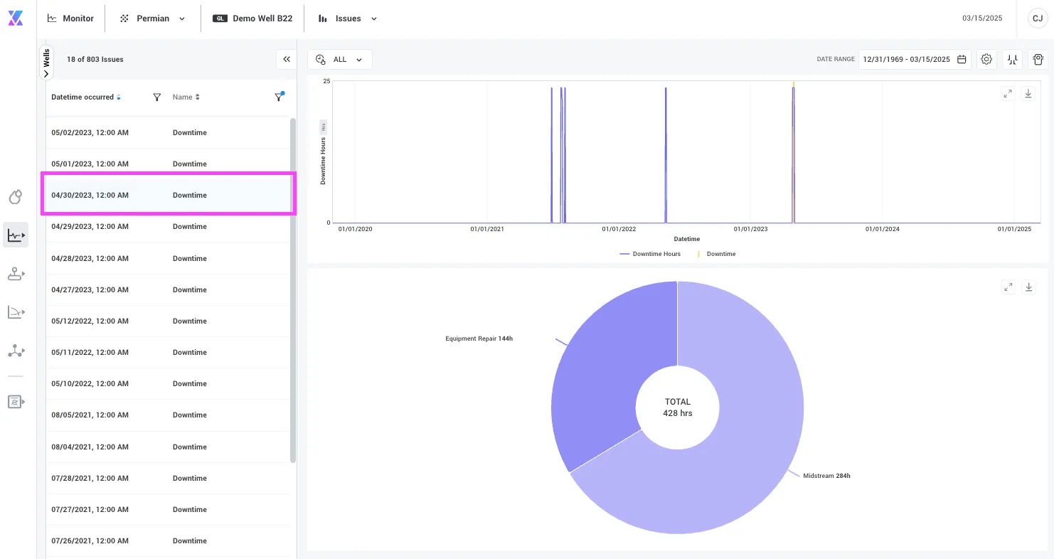The height and width of the screenshot is (559, 1054).
Task: Open the Issues view dropdown
Action: 348,18
